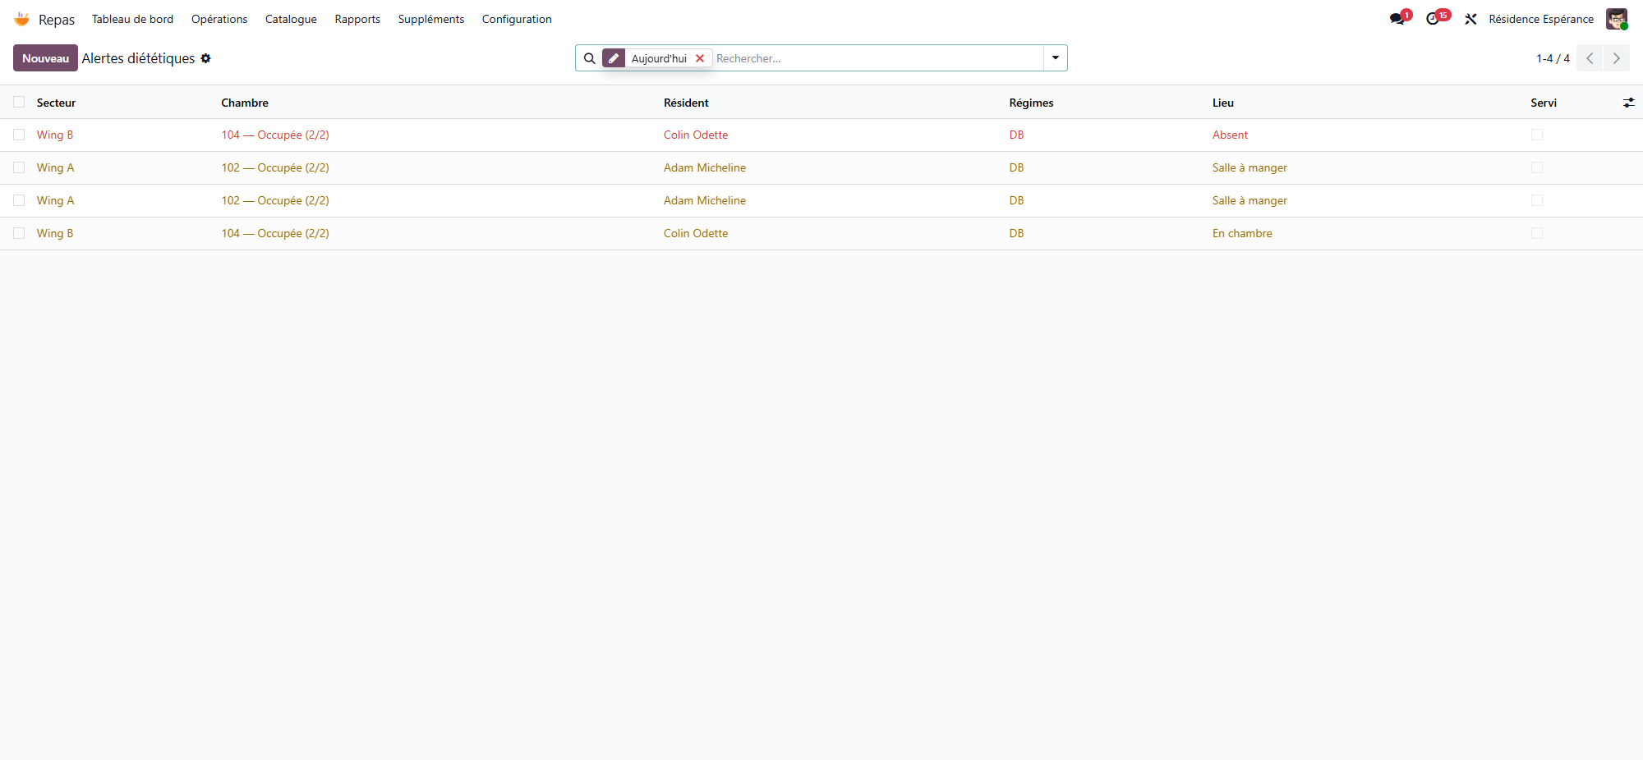Open the user avatar menu
Screen dimensions: 1643x760
click(x=1617, y=19)
